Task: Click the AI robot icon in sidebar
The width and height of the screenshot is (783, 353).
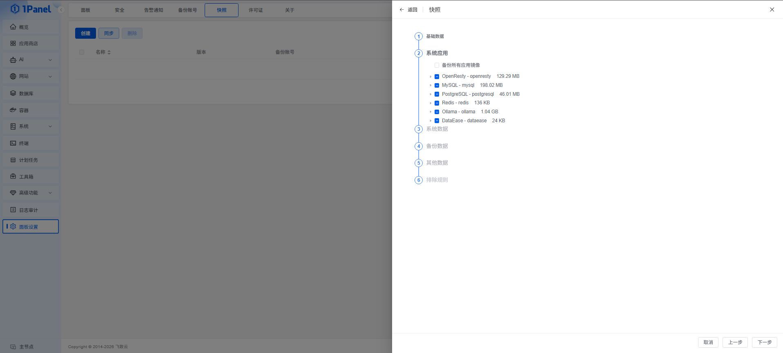Action: click(13, 60)
